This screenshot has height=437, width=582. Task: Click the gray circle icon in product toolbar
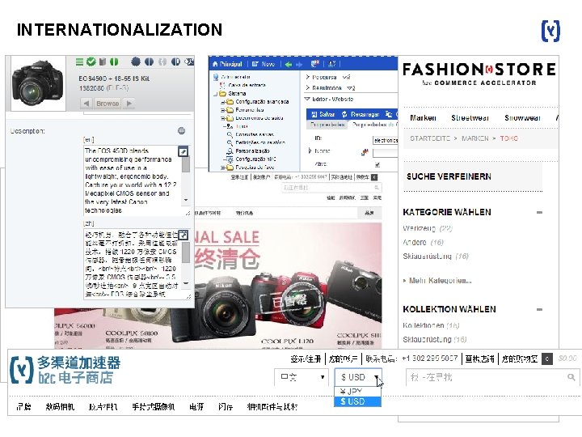[162, 62]
